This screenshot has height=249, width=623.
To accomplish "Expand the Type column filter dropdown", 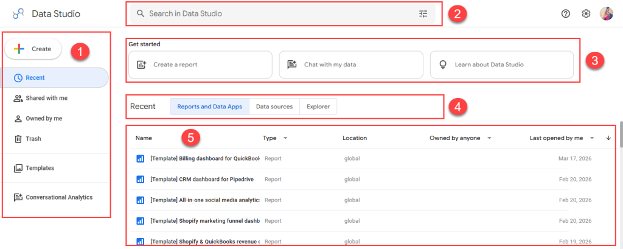I will click(285, 138).
